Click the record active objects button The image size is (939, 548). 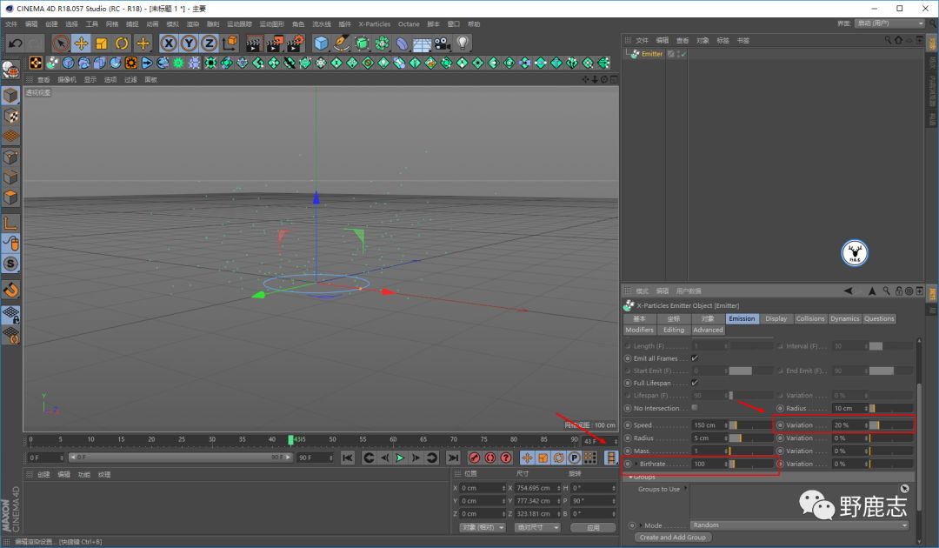tap(475, 458)
